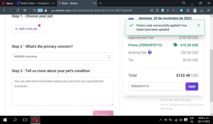Click the ESP ES language indicator
This screenshot has width=213, height=124.
coord(192,120)
